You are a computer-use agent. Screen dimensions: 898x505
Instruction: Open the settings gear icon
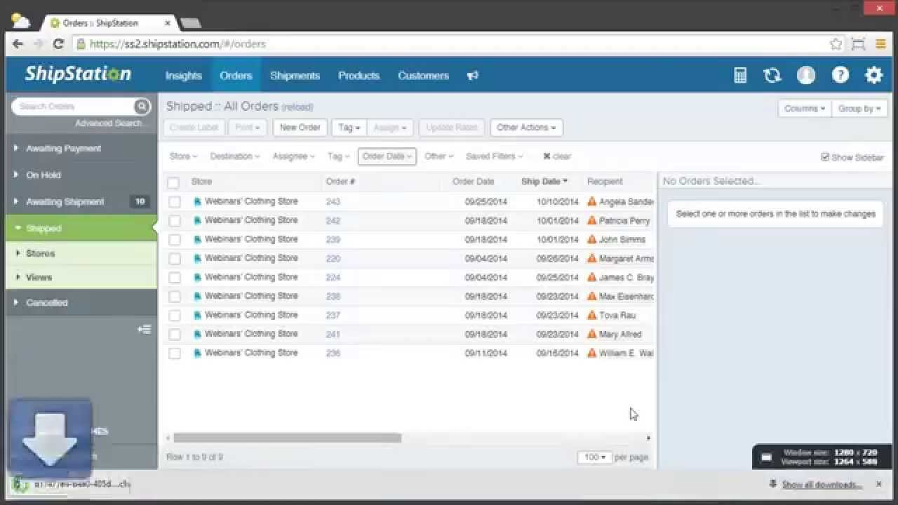(873, 76)
